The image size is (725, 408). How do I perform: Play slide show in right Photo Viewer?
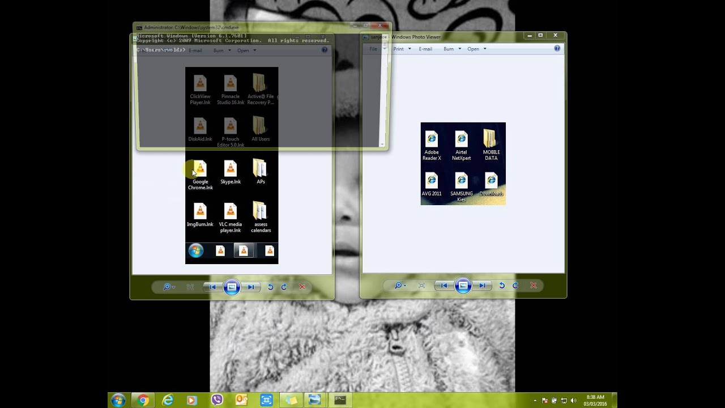[463, 286]
